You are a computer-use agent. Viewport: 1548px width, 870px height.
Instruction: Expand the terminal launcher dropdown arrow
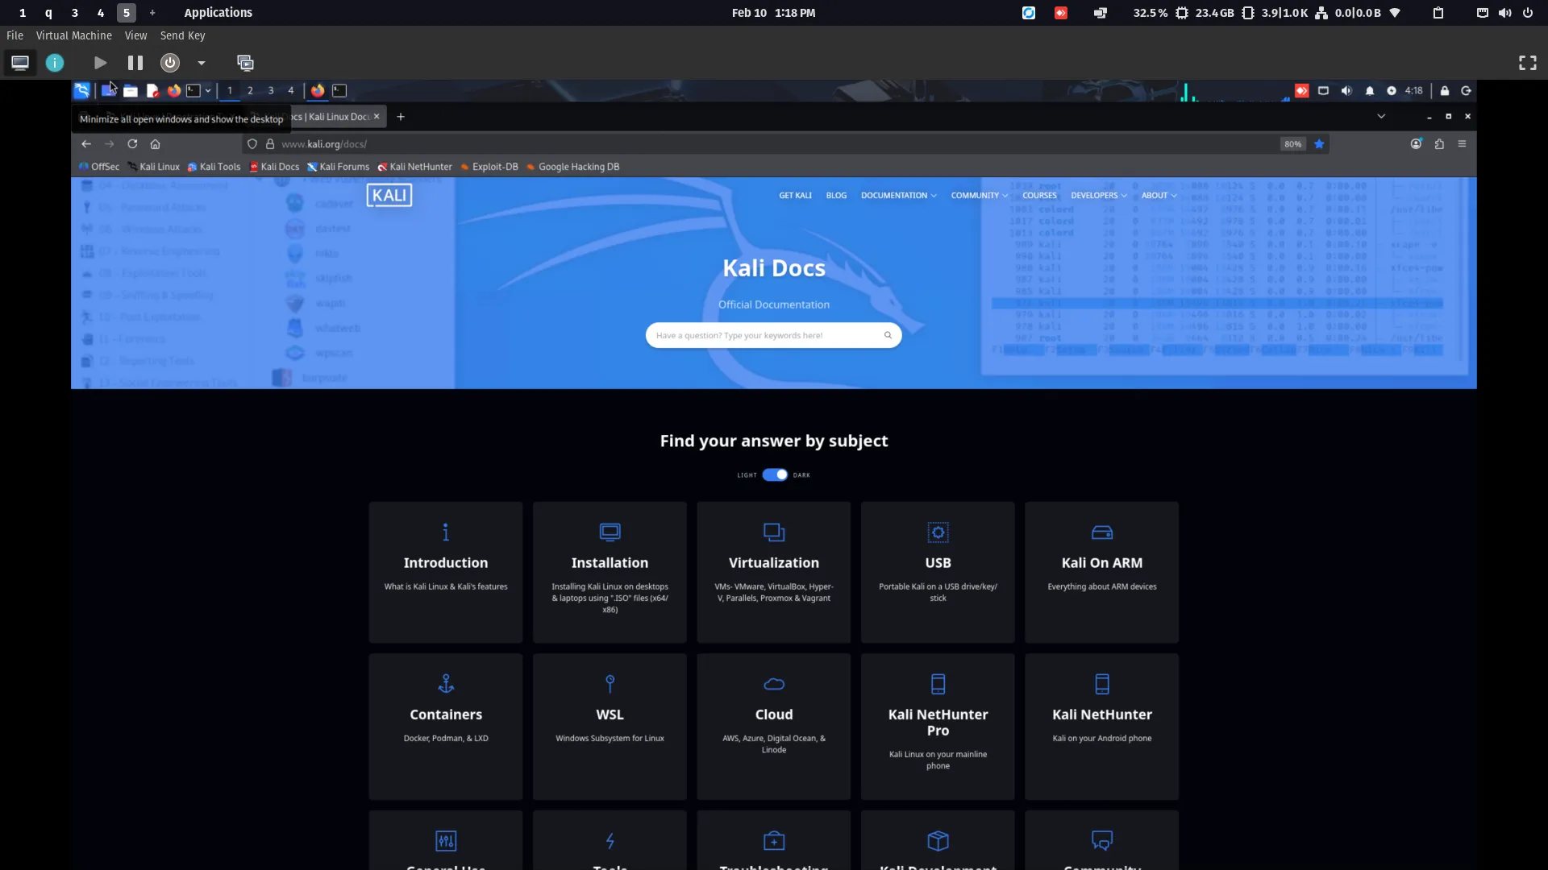click(208, 90)
